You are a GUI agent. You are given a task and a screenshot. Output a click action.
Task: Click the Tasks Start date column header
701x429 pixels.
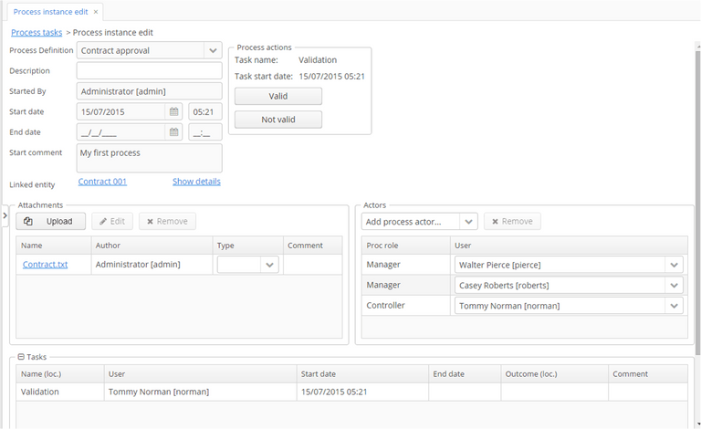coord(362,374)
